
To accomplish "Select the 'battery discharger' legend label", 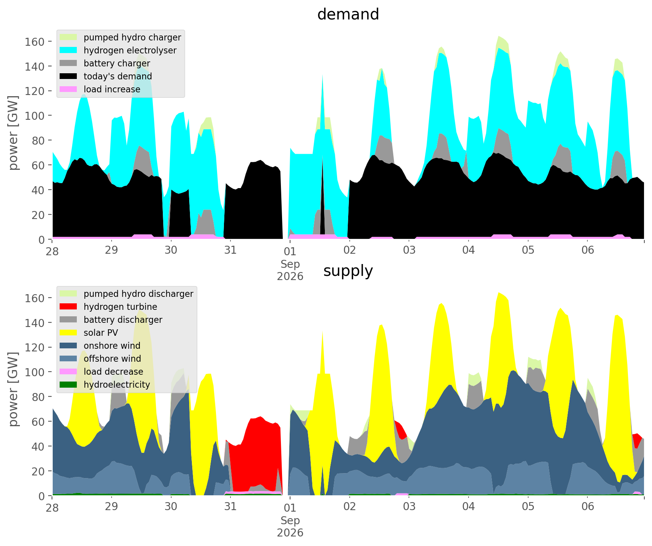I will pos(123,320).
